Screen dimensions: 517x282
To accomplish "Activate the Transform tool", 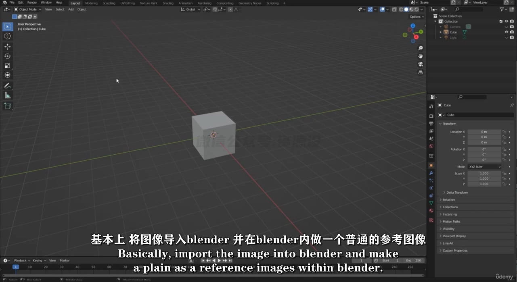I will pos(7,75).
